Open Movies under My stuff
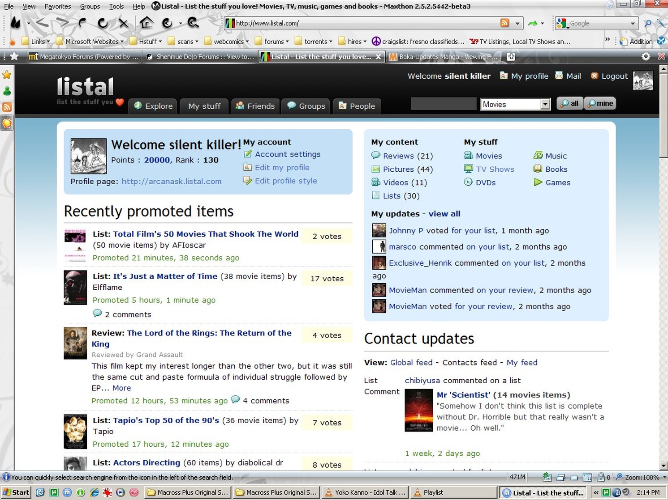668x500 pixels. point(483,156)
